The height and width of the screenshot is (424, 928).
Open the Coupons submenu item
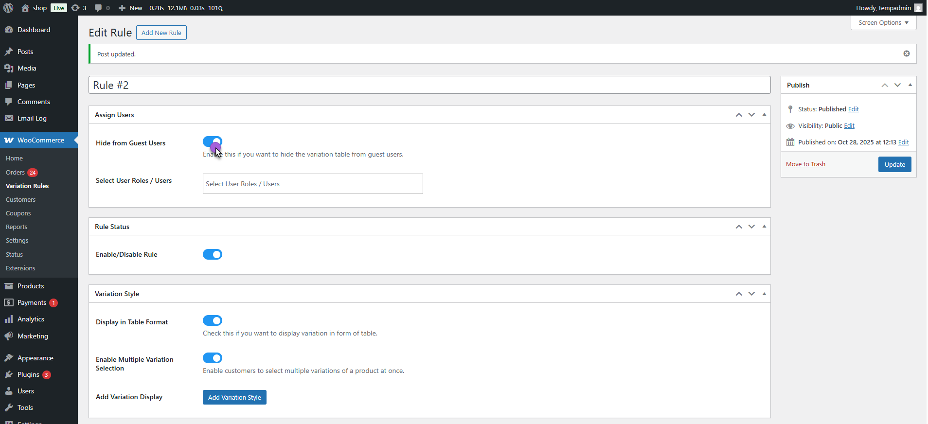(x=18, y=213)
